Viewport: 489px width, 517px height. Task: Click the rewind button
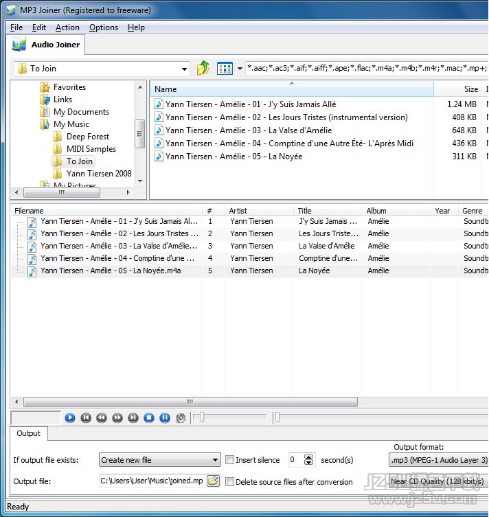(102, 417)
